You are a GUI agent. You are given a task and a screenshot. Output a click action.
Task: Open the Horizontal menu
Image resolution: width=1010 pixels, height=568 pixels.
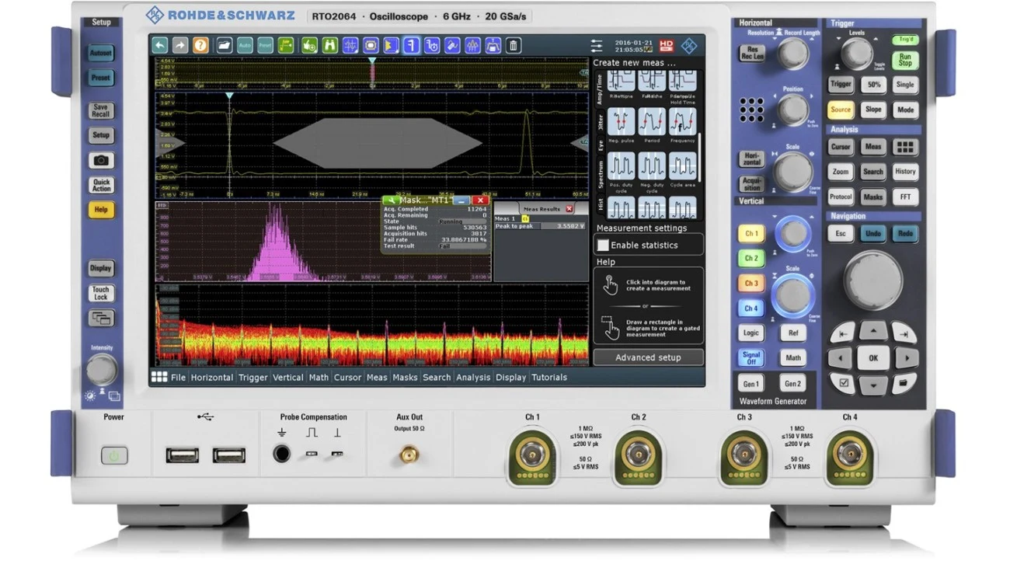(212, 377)
